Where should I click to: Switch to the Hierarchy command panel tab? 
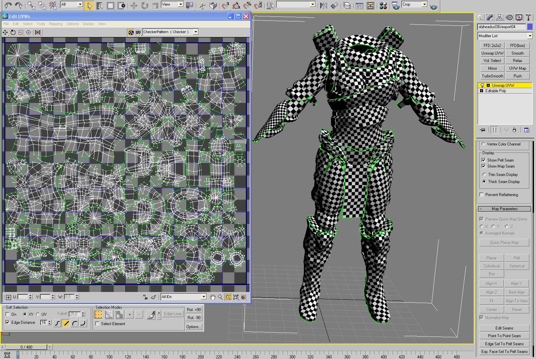pos(499,17)
